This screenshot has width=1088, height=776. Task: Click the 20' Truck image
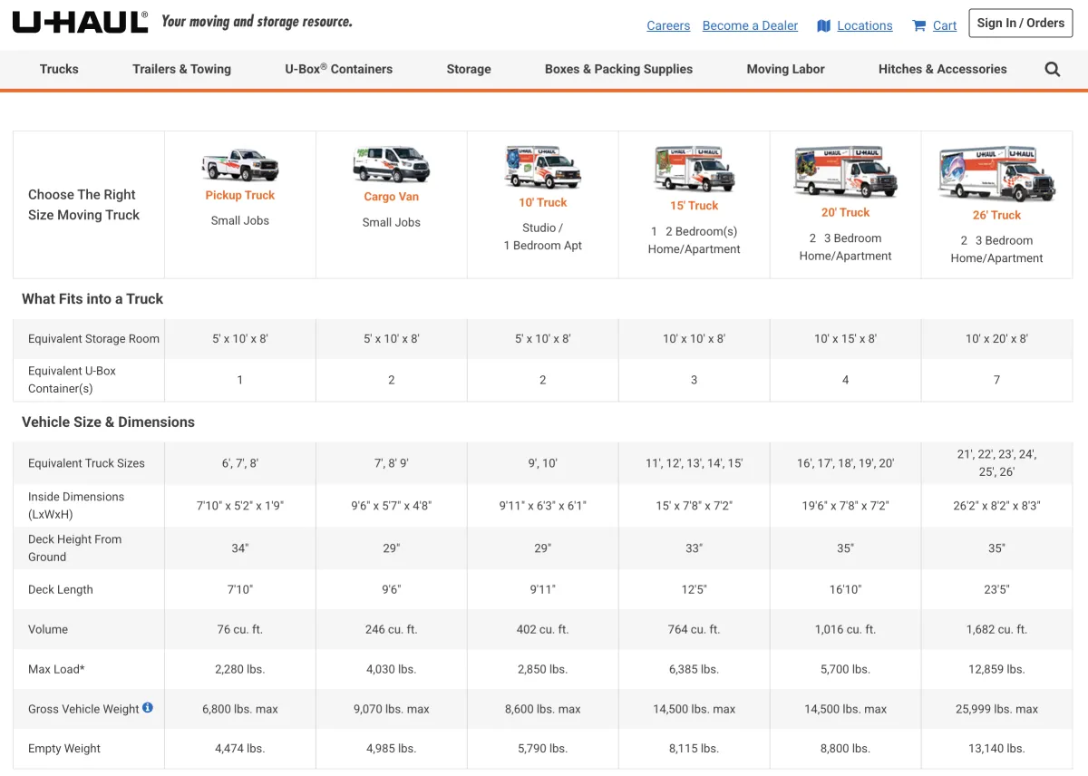tap(846, 171)
